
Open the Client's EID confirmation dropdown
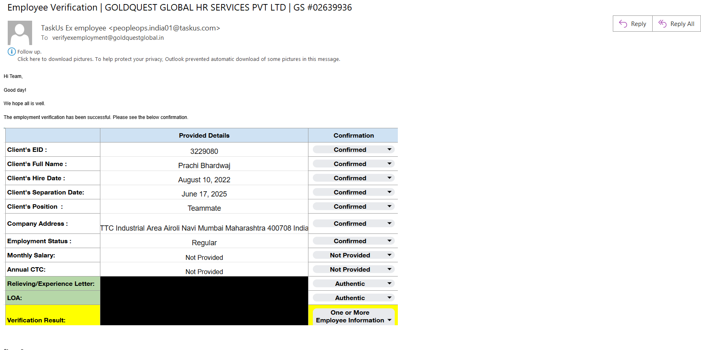(x=354, y=149)
